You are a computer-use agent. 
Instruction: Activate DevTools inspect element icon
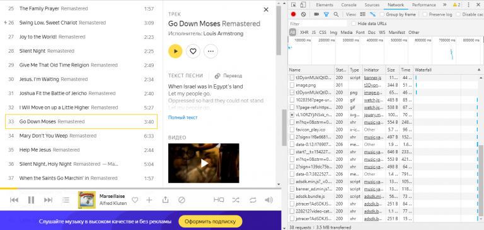[294, 4]
